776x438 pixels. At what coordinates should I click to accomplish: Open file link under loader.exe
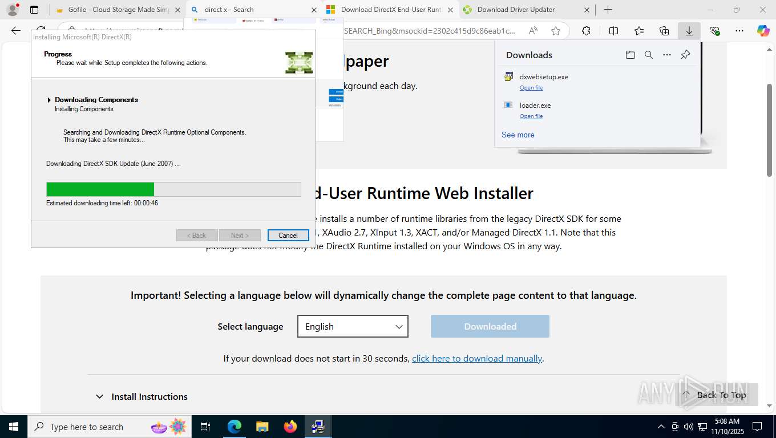531,116
